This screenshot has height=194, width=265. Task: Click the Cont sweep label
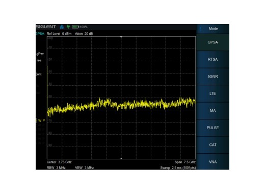click(x=39, y=75)
